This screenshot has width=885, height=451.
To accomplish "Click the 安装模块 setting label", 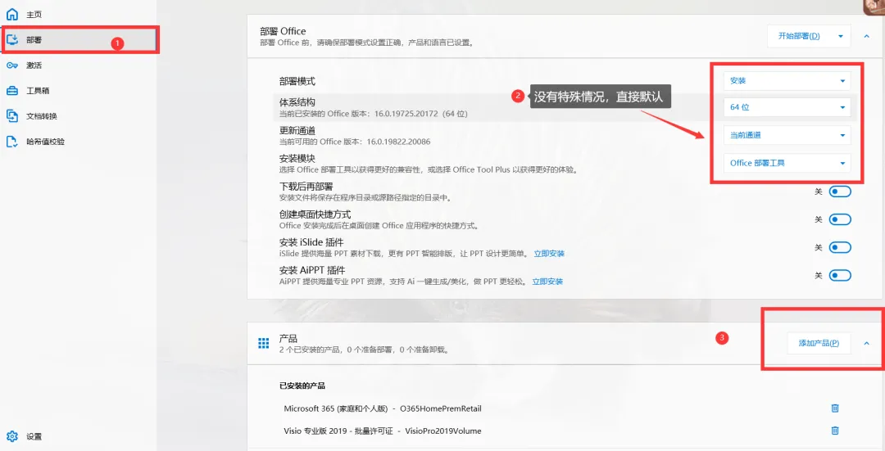I will pyautogui.click(x=297, y=159).
